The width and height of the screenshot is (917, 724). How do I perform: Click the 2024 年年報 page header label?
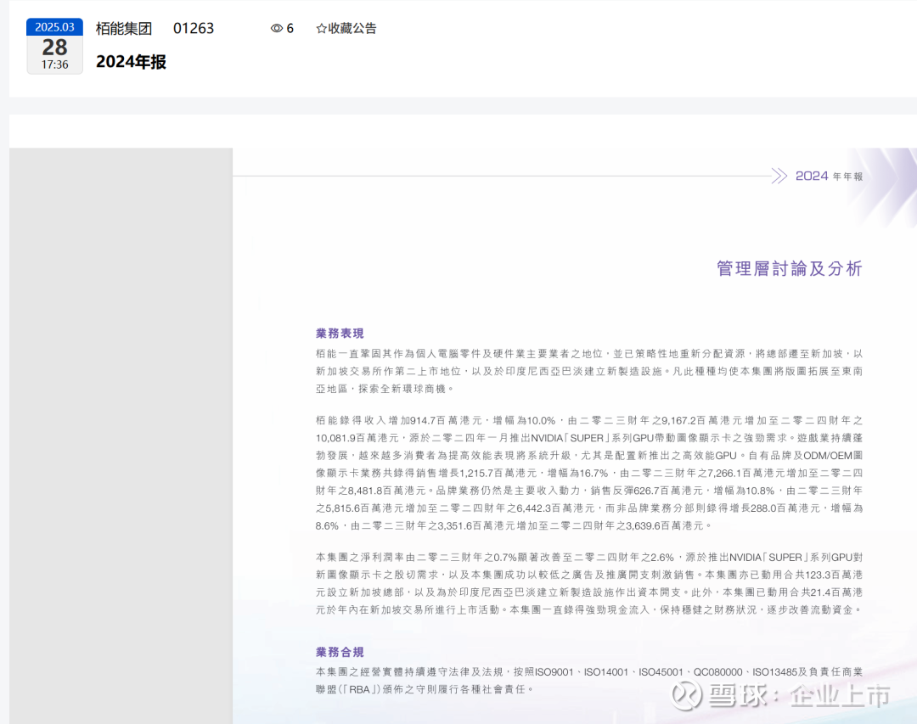tap(829, 176)
